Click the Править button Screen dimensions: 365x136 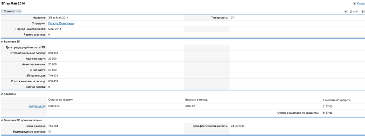click(x=9, y=11)
